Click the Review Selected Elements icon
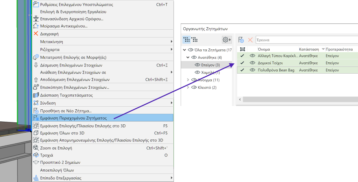This screenshot has width=358, height=182. point(36,87)
